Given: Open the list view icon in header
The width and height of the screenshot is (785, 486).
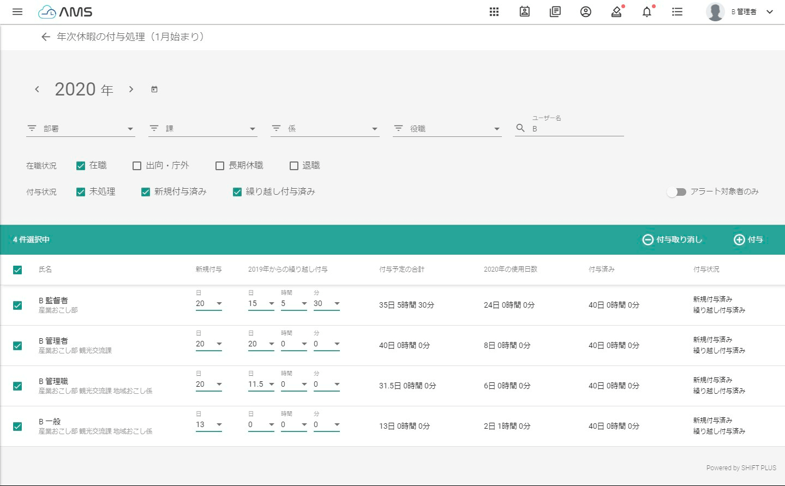Looking at the screenshot, I should pyautogui.click(x=677, y=12).
